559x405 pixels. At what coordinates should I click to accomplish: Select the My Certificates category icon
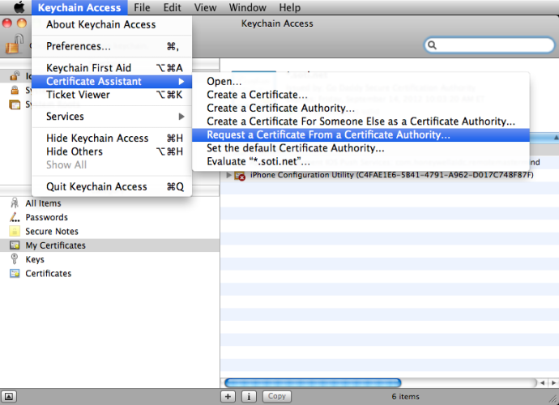pyautogui.click(x=15, y=245)
